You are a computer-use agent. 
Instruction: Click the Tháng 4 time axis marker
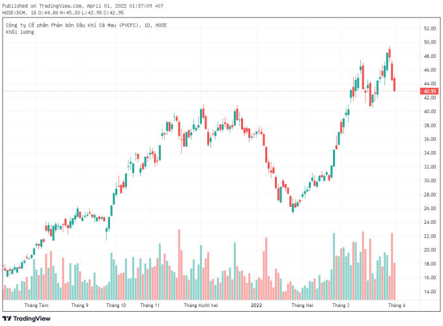397,305
